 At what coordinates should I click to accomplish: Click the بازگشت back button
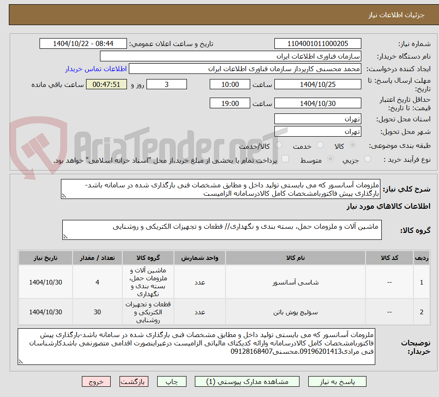(x=133, y=382)
